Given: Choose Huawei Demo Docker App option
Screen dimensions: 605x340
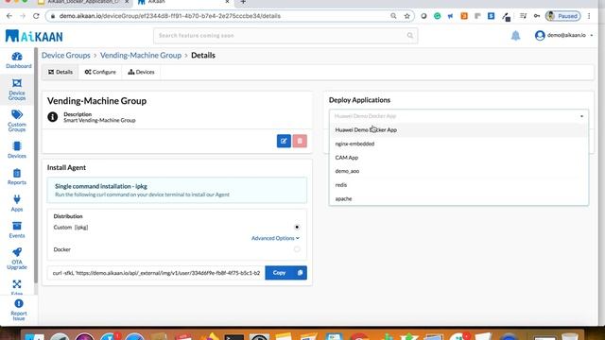Looking at the screenshot, I should 458,130.
